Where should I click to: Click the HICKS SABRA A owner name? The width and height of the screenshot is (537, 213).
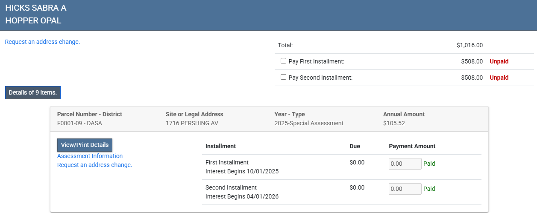(36, 8)
